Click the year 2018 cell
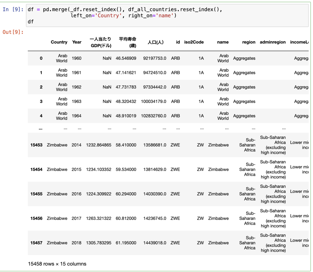The image size is (313, 272). tap(76, 243)
